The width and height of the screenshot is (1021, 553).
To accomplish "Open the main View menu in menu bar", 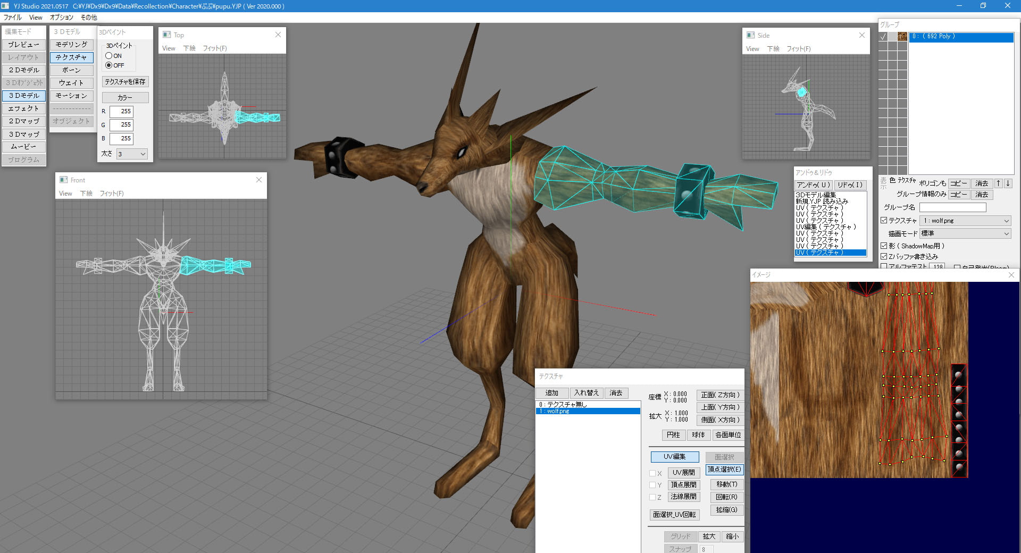I will click(x=36, y=18).
